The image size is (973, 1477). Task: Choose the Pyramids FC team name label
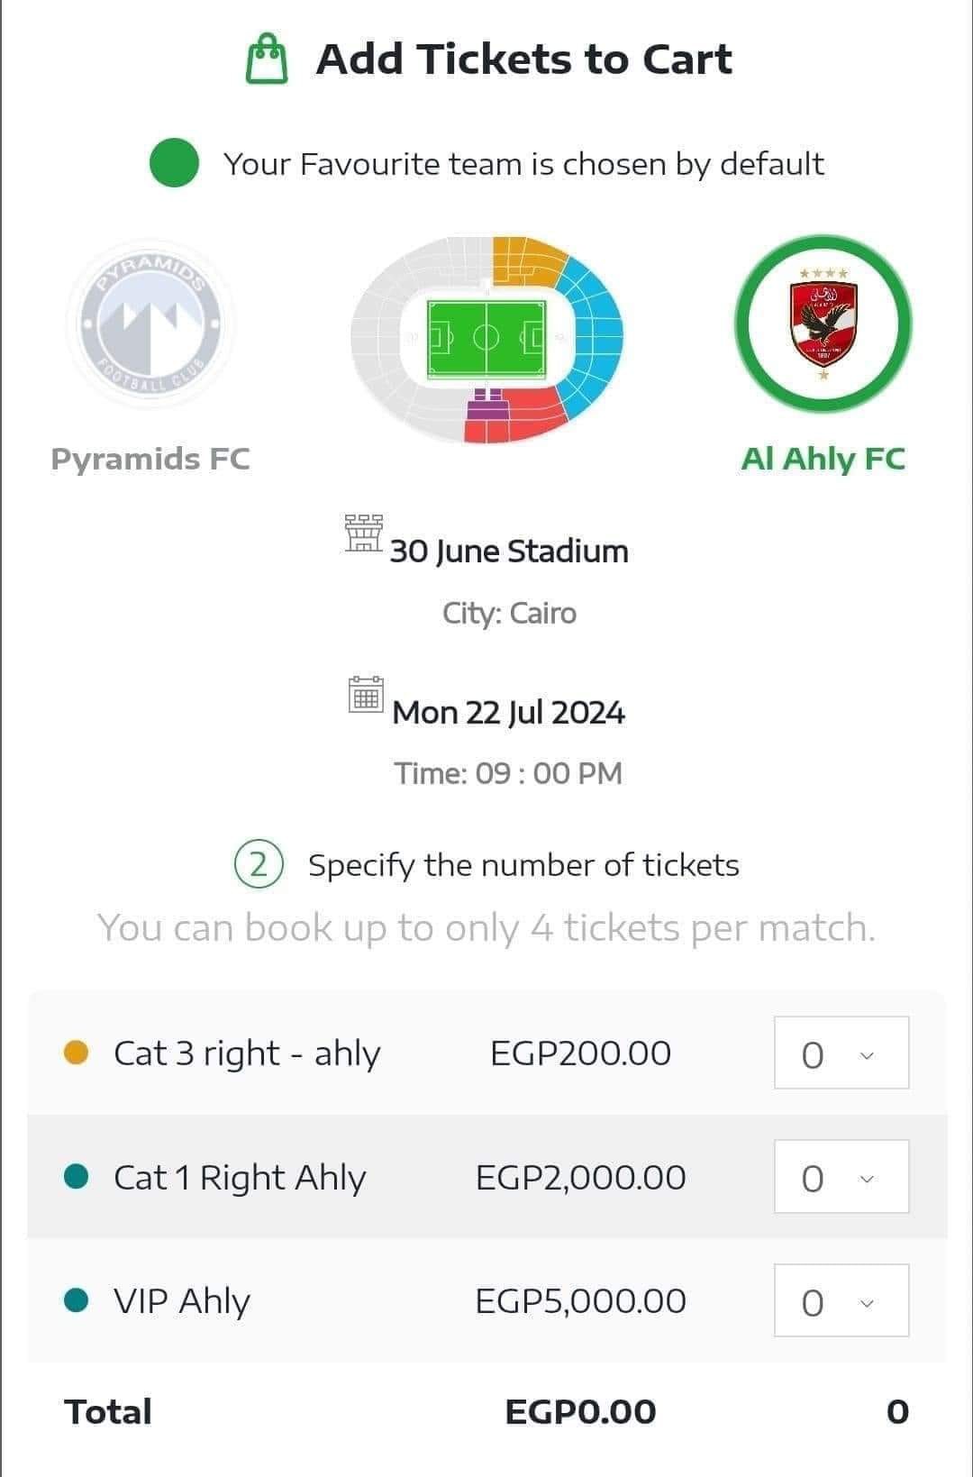[150, 459]
